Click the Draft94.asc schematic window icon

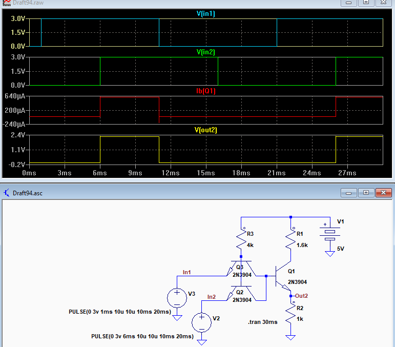[7, 193]
